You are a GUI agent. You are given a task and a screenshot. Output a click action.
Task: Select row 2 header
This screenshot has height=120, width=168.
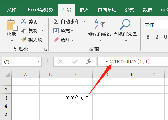pos(6,90)
